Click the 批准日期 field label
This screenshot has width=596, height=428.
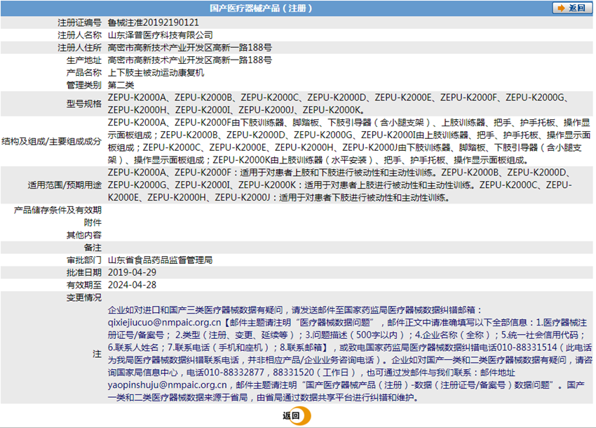coord(84,273)
